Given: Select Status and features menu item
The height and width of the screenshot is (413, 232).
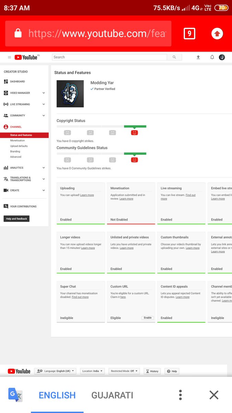Looking at the screenshot, I should tap(24, 135).
